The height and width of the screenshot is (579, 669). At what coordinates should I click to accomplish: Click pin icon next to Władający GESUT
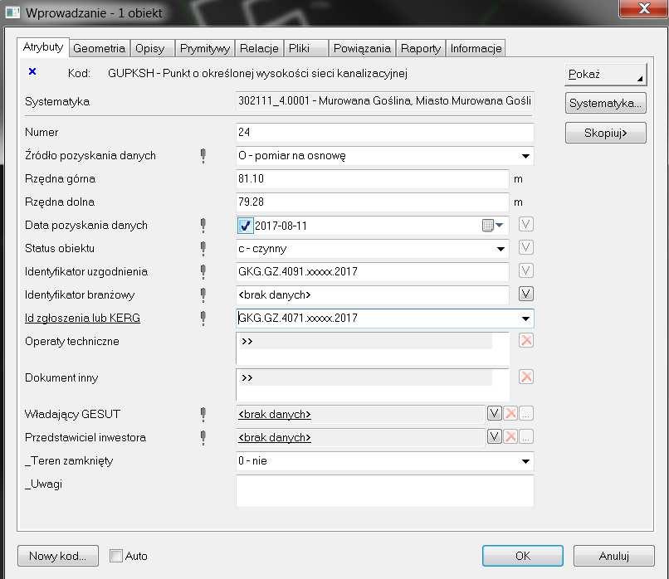pyautogui.click(x=203, y=414)
